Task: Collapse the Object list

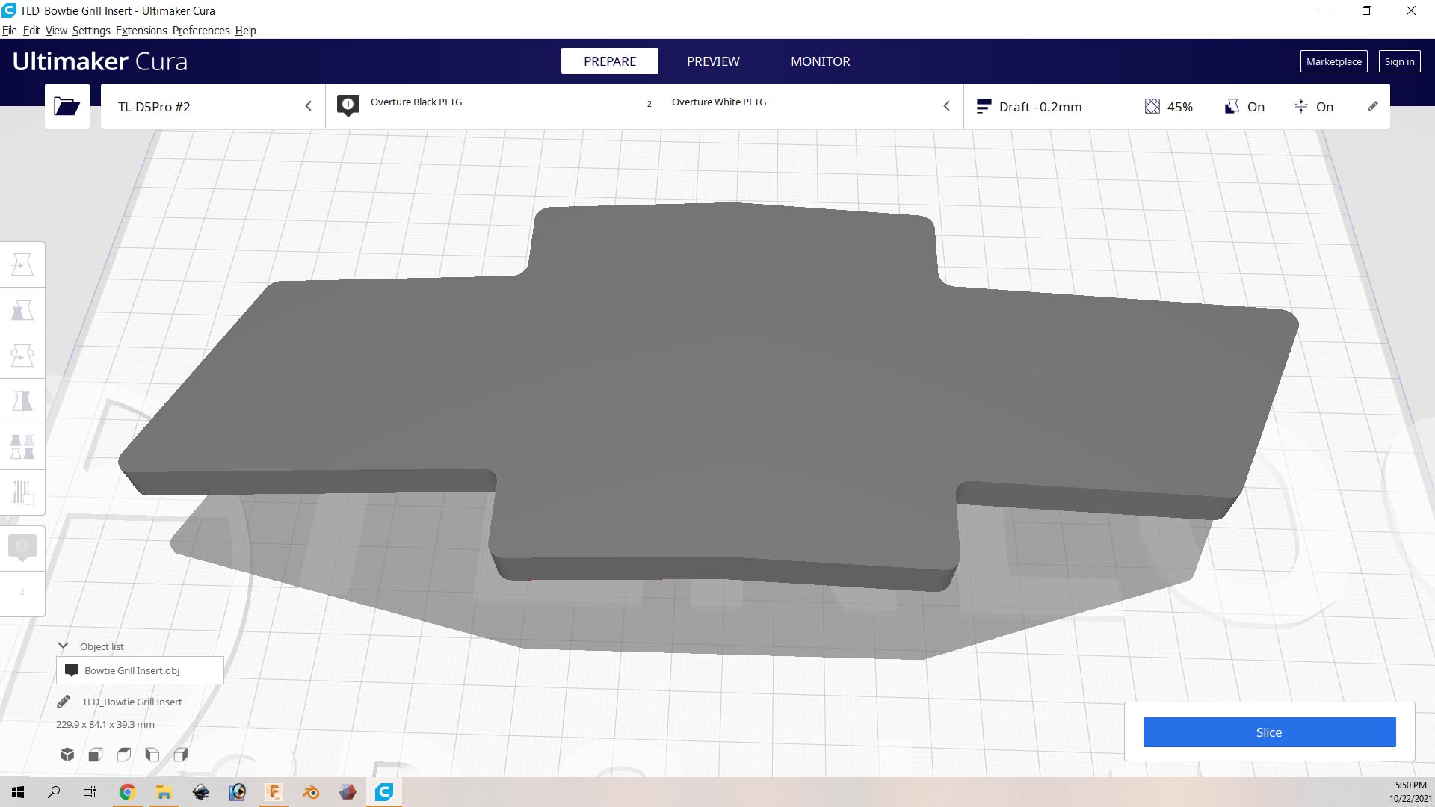Action: click(64, 646)
